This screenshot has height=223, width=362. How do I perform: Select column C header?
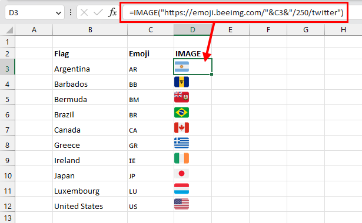coord(151,30)
